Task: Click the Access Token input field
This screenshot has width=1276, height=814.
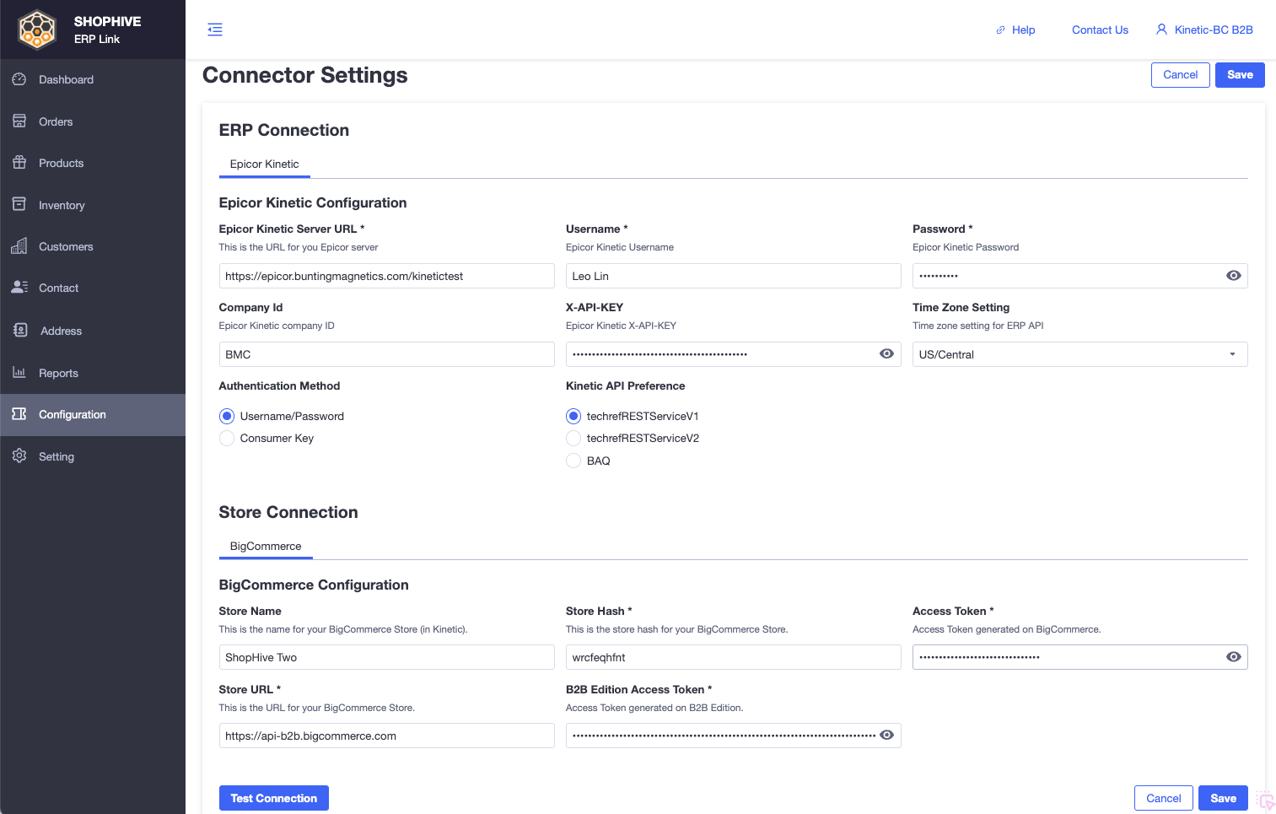Action: (x=1079, y=657)
